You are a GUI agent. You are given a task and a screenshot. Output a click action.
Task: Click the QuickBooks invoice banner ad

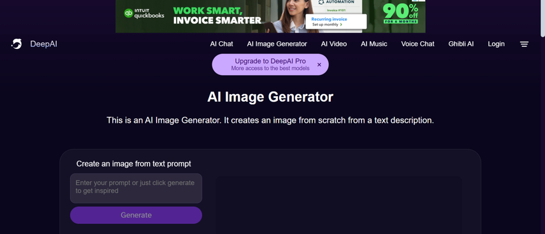click(x=270, y=17)
